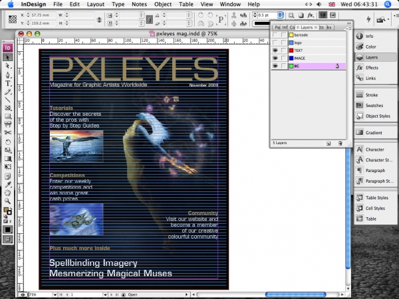Open the Object Styles panel in dock
The image size is (399, 299).
pyautogui.click(x=376, y=116)
